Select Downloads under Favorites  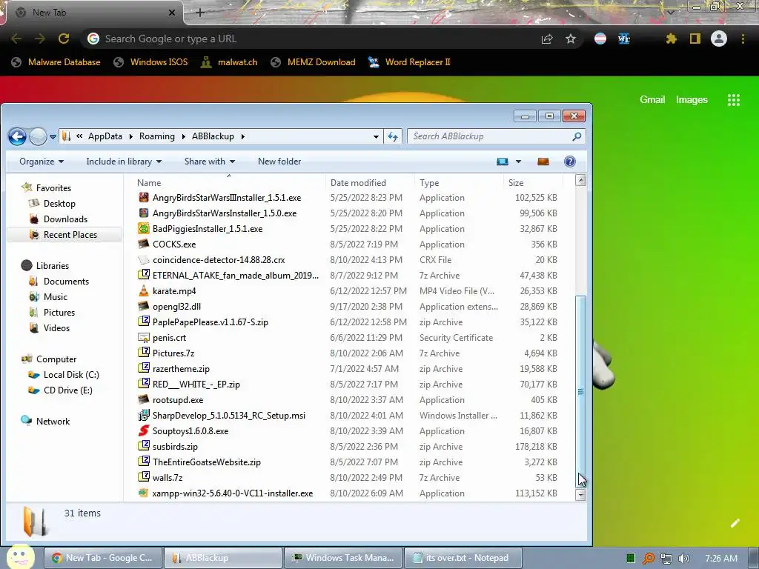coord(65,219)
